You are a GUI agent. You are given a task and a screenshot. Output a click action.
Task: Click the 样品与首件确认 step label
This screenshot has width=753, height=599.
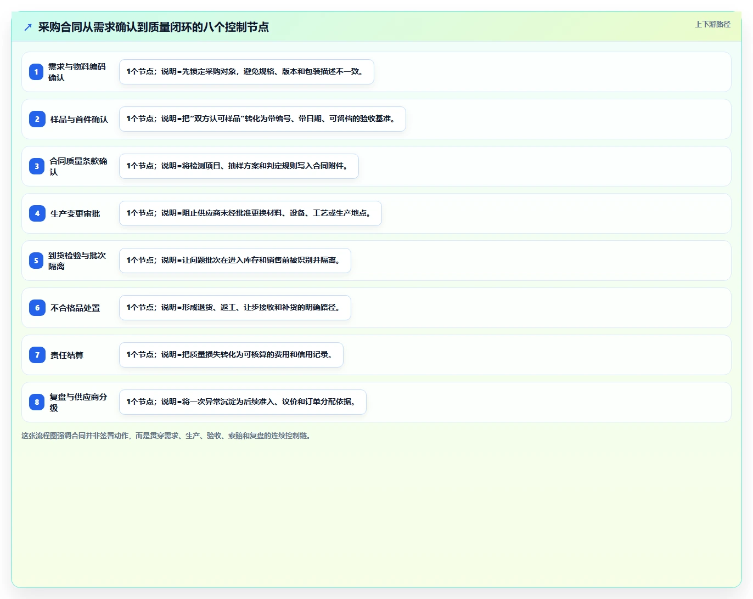coord(79,119)
